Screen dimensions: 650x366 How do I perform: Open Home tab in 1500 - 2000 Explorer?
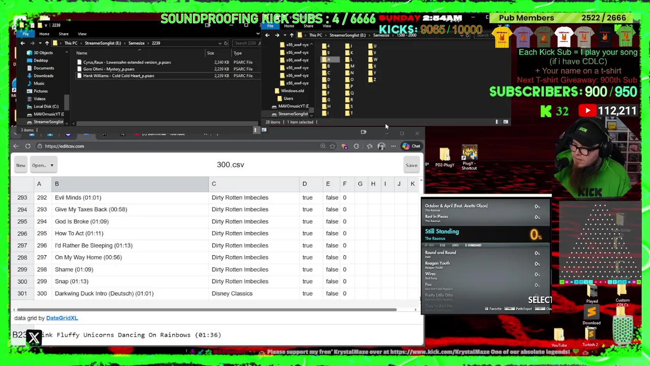click(x=289, y=26)
